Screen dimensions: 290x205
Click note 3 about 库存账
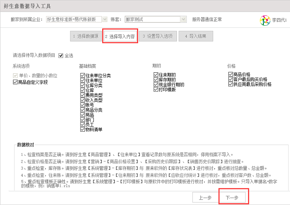(144, 168)
